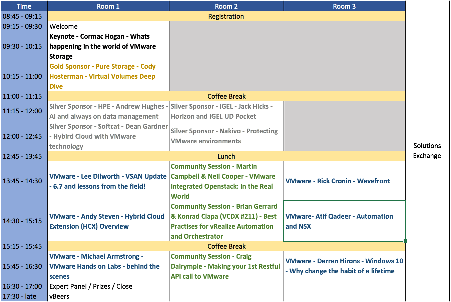Select the 11:15 - 12:00 time cell
This screenshot has height=302, width=451.
click(x=24, y=111)
